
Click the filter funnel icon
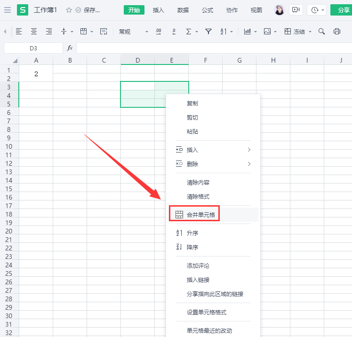[x=208, y=32]
